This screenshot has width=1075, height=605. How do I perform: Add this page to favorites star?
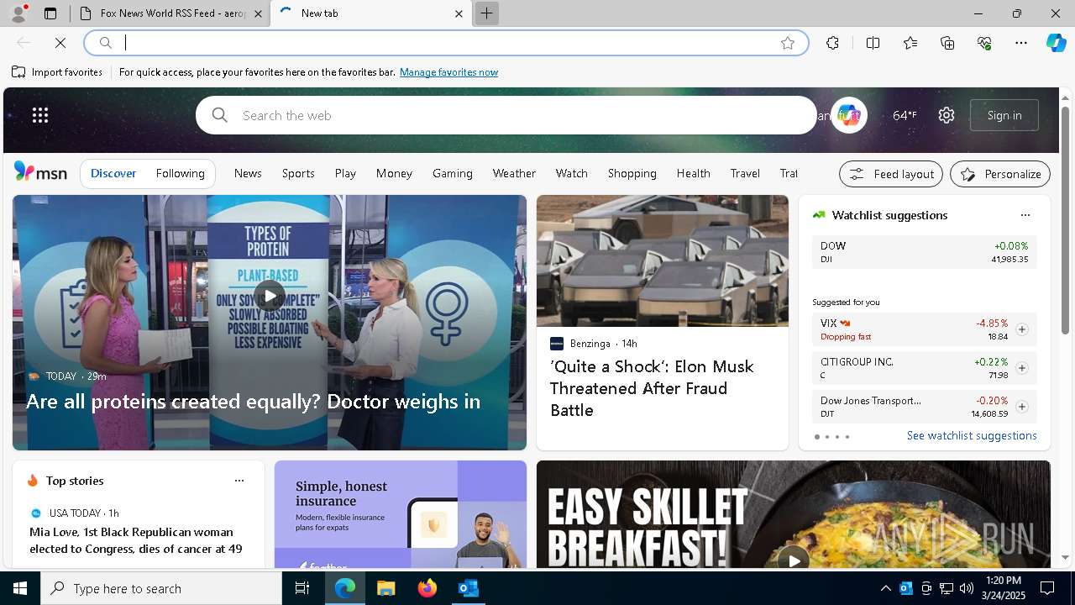tap(788, 43)
